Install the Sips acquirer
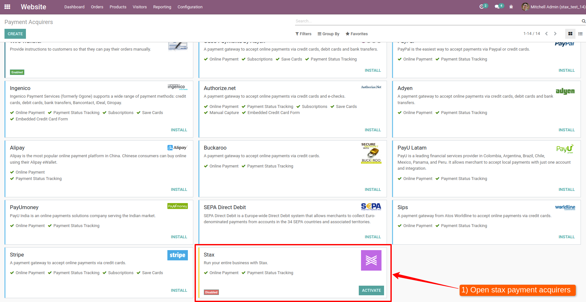586x302 pixels. pyautogui.click(x=566, y=237)
